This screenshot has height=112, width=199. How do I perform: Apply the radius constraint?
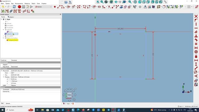click(196, 72)
